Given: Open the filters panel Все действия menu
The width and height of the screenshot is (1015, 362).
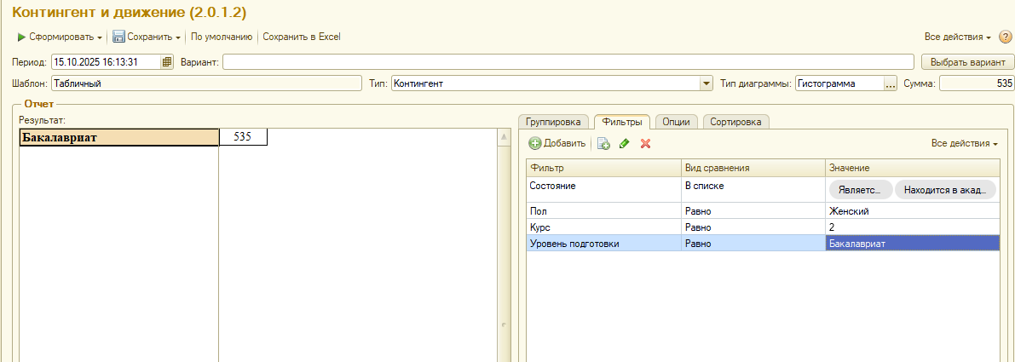Looking at the screenshot, I should click(964, 143).
